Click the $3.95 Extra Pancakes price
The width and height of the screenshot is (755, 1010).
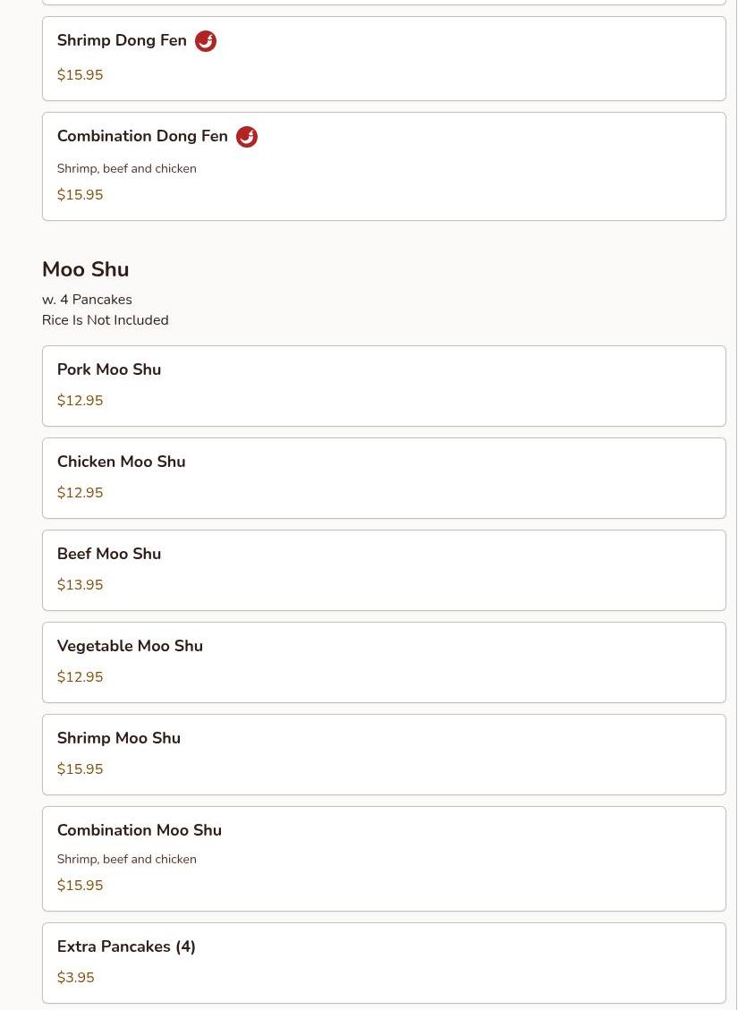(75, 978)
